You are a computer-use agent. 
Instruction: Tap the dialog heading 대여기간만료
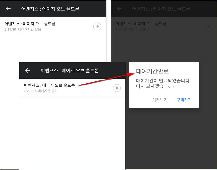(152, 71)
